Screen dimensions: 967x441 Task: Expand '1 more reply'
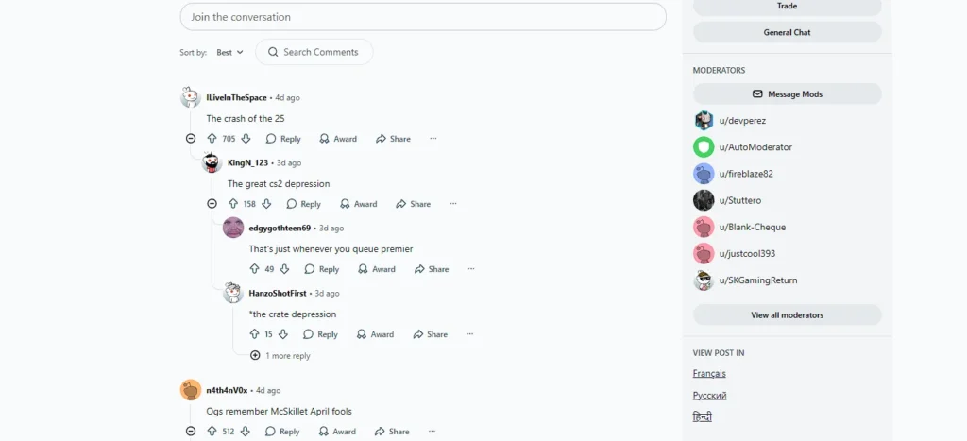click(x=280, y=356)
